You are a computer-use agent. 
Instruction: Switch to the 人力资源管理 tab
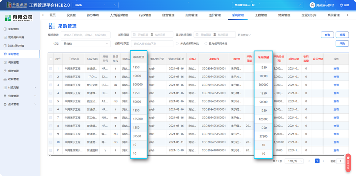pos(119,15)
